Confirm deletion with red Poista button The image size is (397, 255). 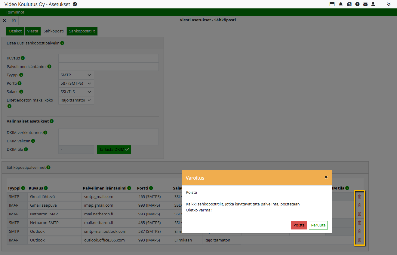point(299,225)
